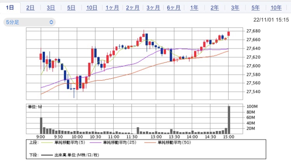Click the 27,660 price axis label
The image size is (291, 161).
coord(253,40)
